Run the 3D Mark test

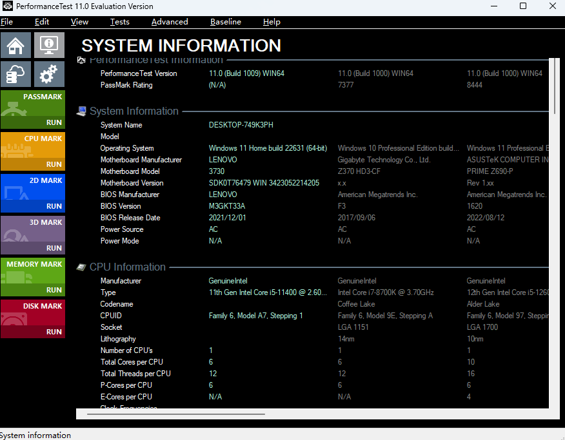click(x=33, y=235)
